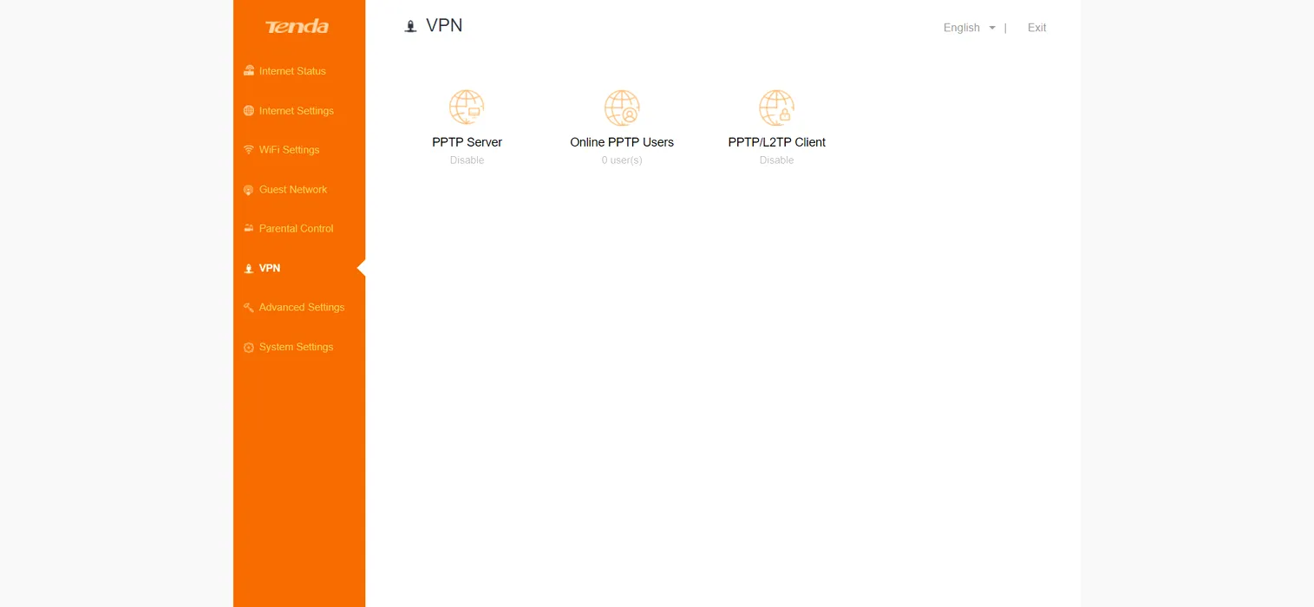
Task: Go to Internet Settings in the sidebar
Action: pos(296,111)
